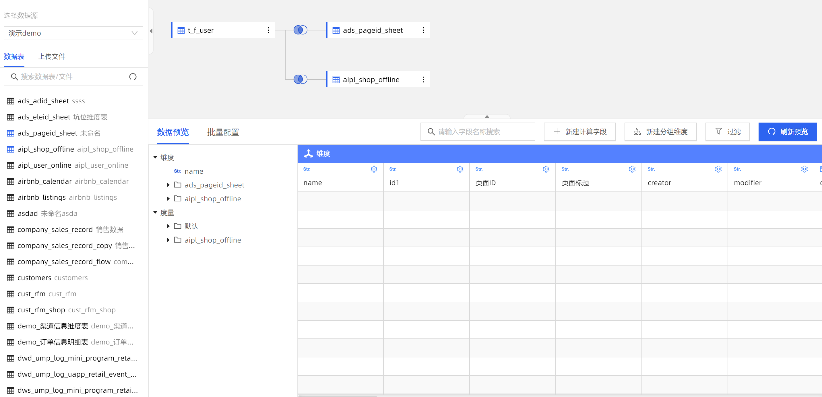
Task: Click the 维度 header icon in preview table
Action: pyautogui.click(x=308, y=154)
